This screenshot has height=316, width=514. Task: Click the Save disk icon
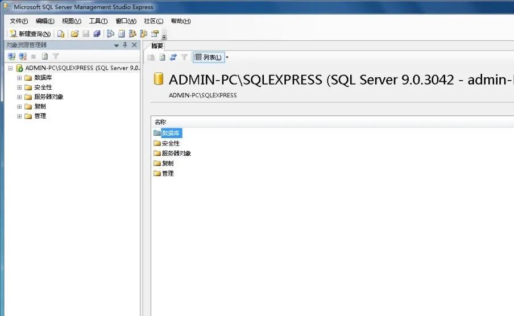pos(86,34)
